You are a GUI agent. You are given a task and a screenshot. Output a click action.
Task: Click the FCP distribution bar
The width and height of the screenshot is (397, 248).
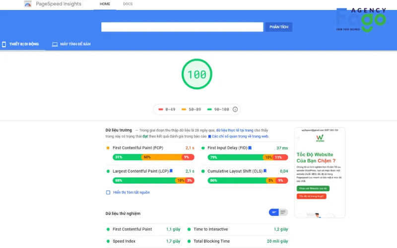(153, 157)
